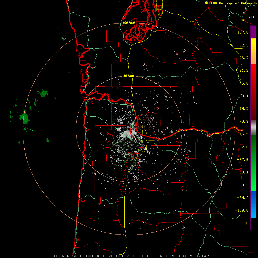Select the 76.7 velocity scale value
The height and width of the screenshot is (258, 258).
pos(244,58)
